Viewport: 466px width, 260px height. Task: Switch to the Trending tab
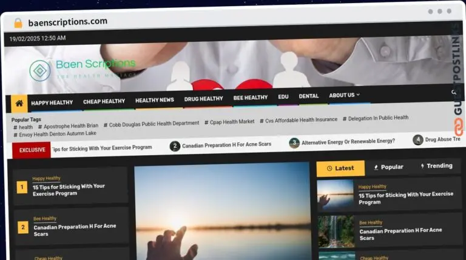coord(437,166)
